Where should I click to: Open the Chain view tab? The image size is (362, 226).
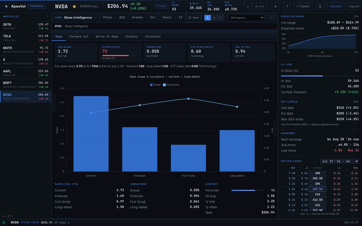pos(167,18)
